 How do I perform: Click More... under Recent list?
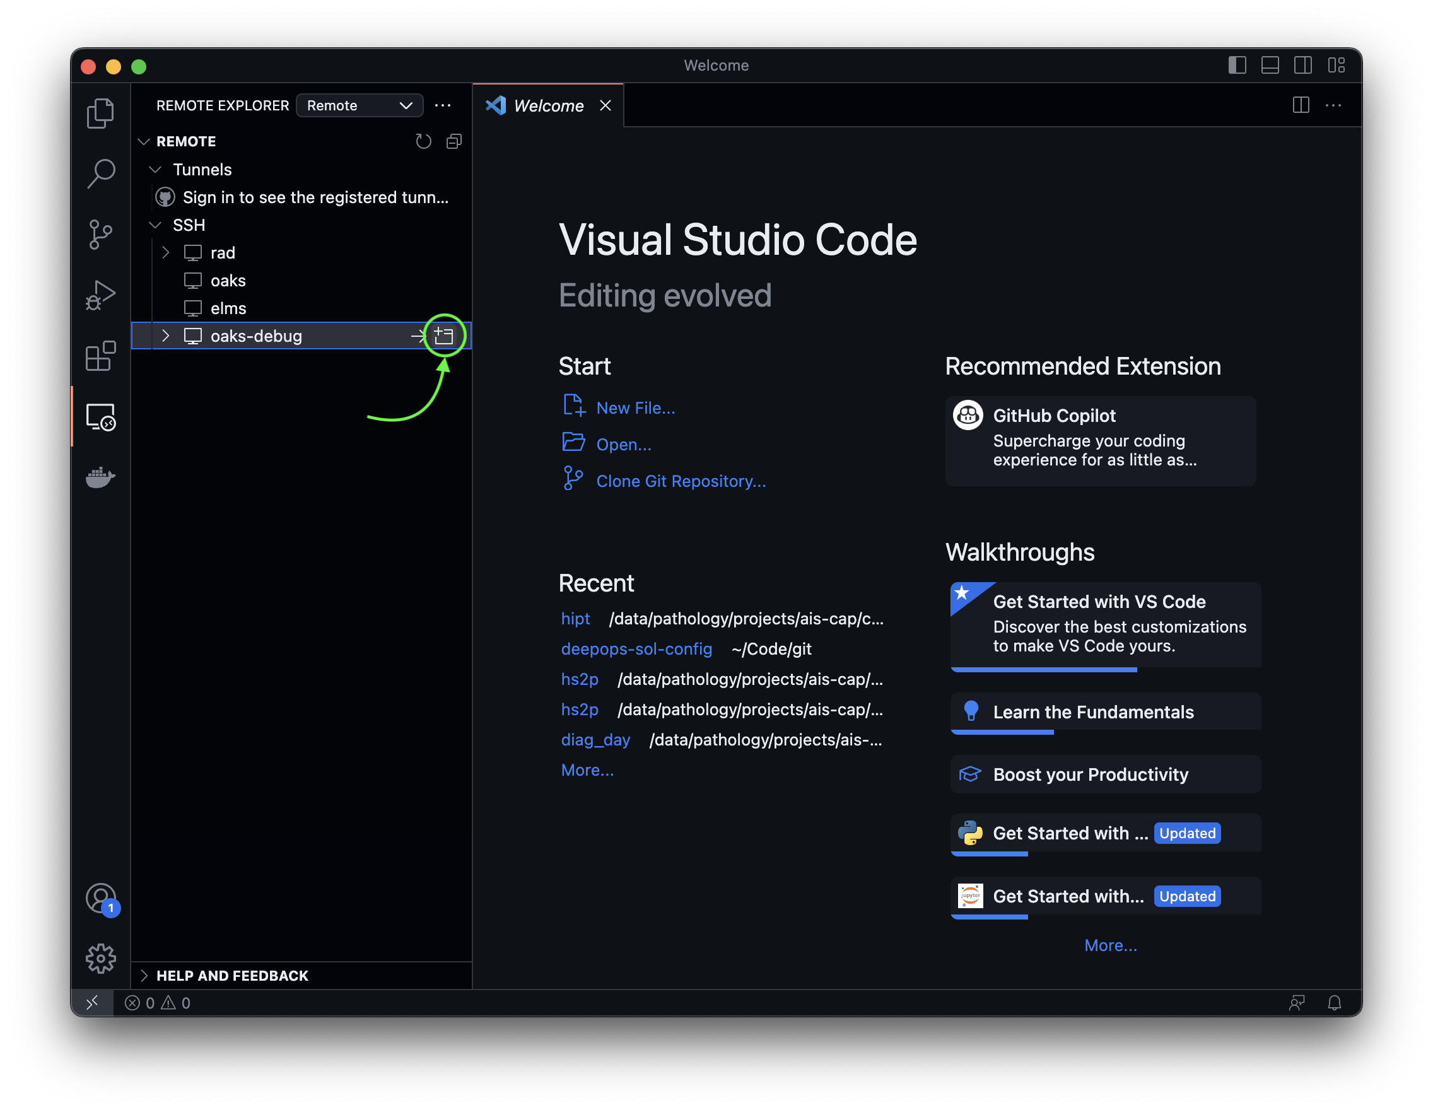coord(587,770)
